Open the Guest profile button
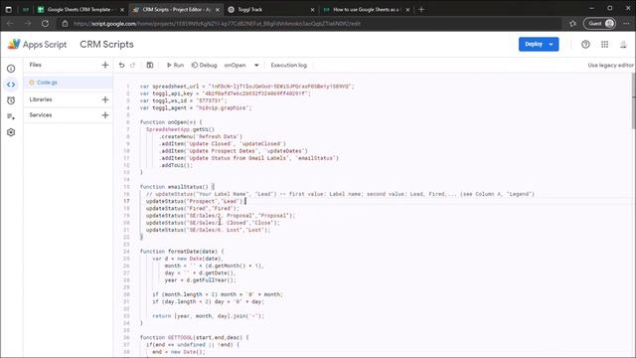The height and width of the screenshot is (358, 636). point(600,24)
